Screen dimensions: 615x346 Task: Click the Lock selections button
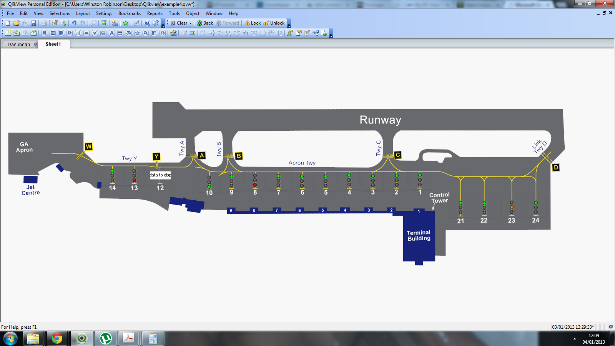click(253, 23)
